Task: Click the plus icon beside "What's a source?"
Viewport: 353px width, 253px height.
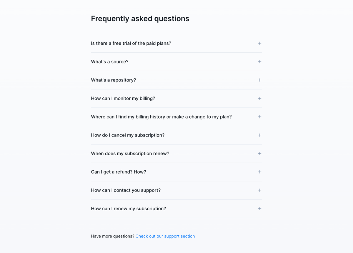Action: pyautogui.click(x=259, y=62)
